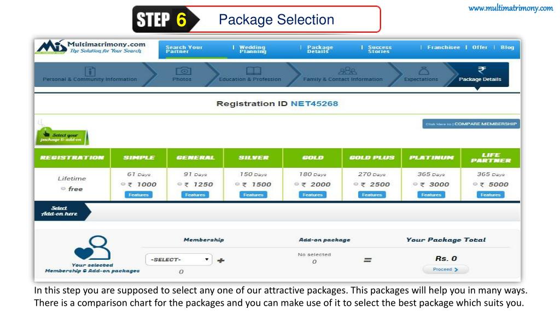This screenshot has width=560, height=315.
Task: Show Features for the Silver package
Action: (253, 195)
